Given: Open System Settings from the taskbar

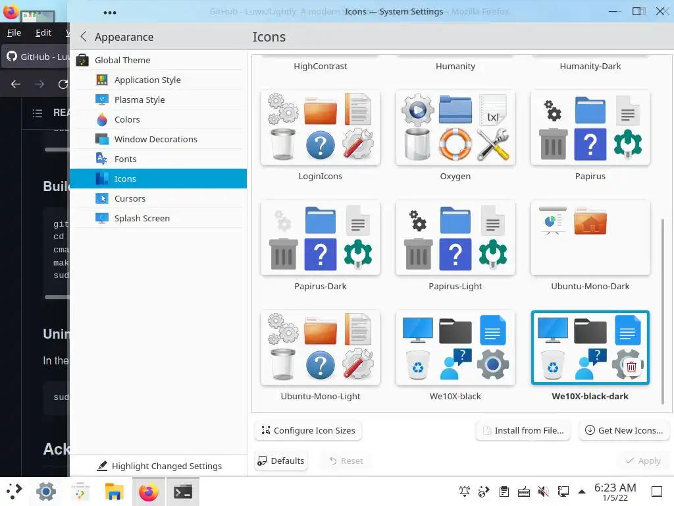Looking at the screenshot, I should click(46, 492).
